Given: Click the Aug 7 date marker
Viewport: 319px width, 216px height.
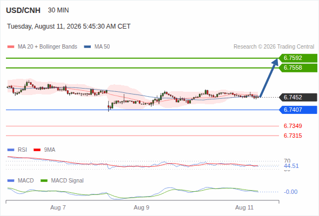Looking at the screenshot, I should (58, 207).
